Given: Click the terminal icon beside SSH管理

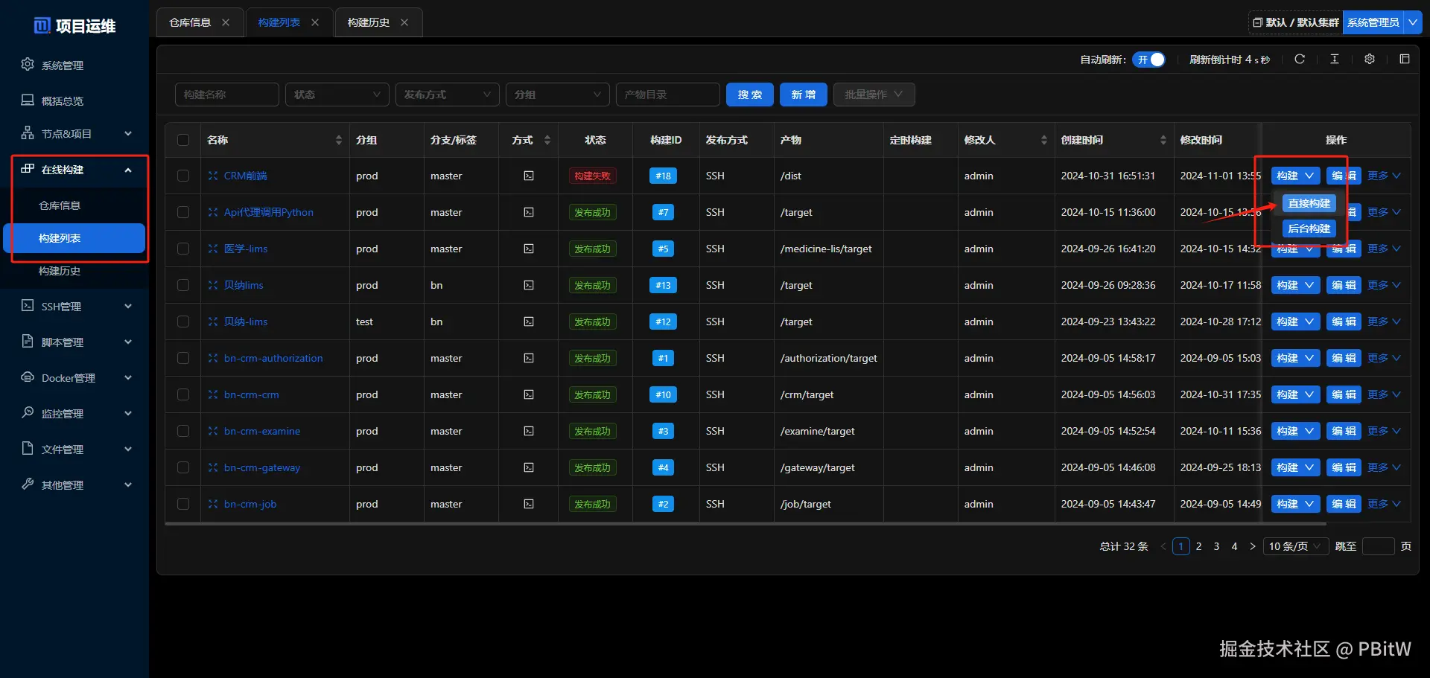Looking at the screenshot, I should 28,306.
